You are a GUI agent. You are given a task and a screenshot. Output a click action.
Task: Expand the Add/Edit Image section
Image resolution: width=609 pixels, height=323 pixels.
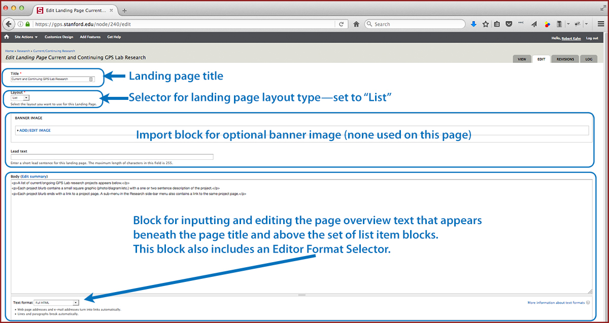click(35, 130)
